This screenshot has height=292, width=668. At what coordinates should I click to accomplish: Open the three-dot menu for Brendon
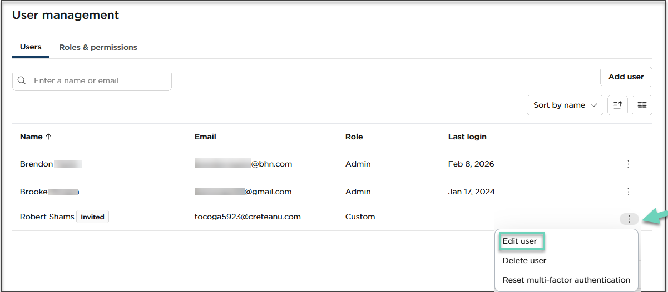[x=628, y=164]
